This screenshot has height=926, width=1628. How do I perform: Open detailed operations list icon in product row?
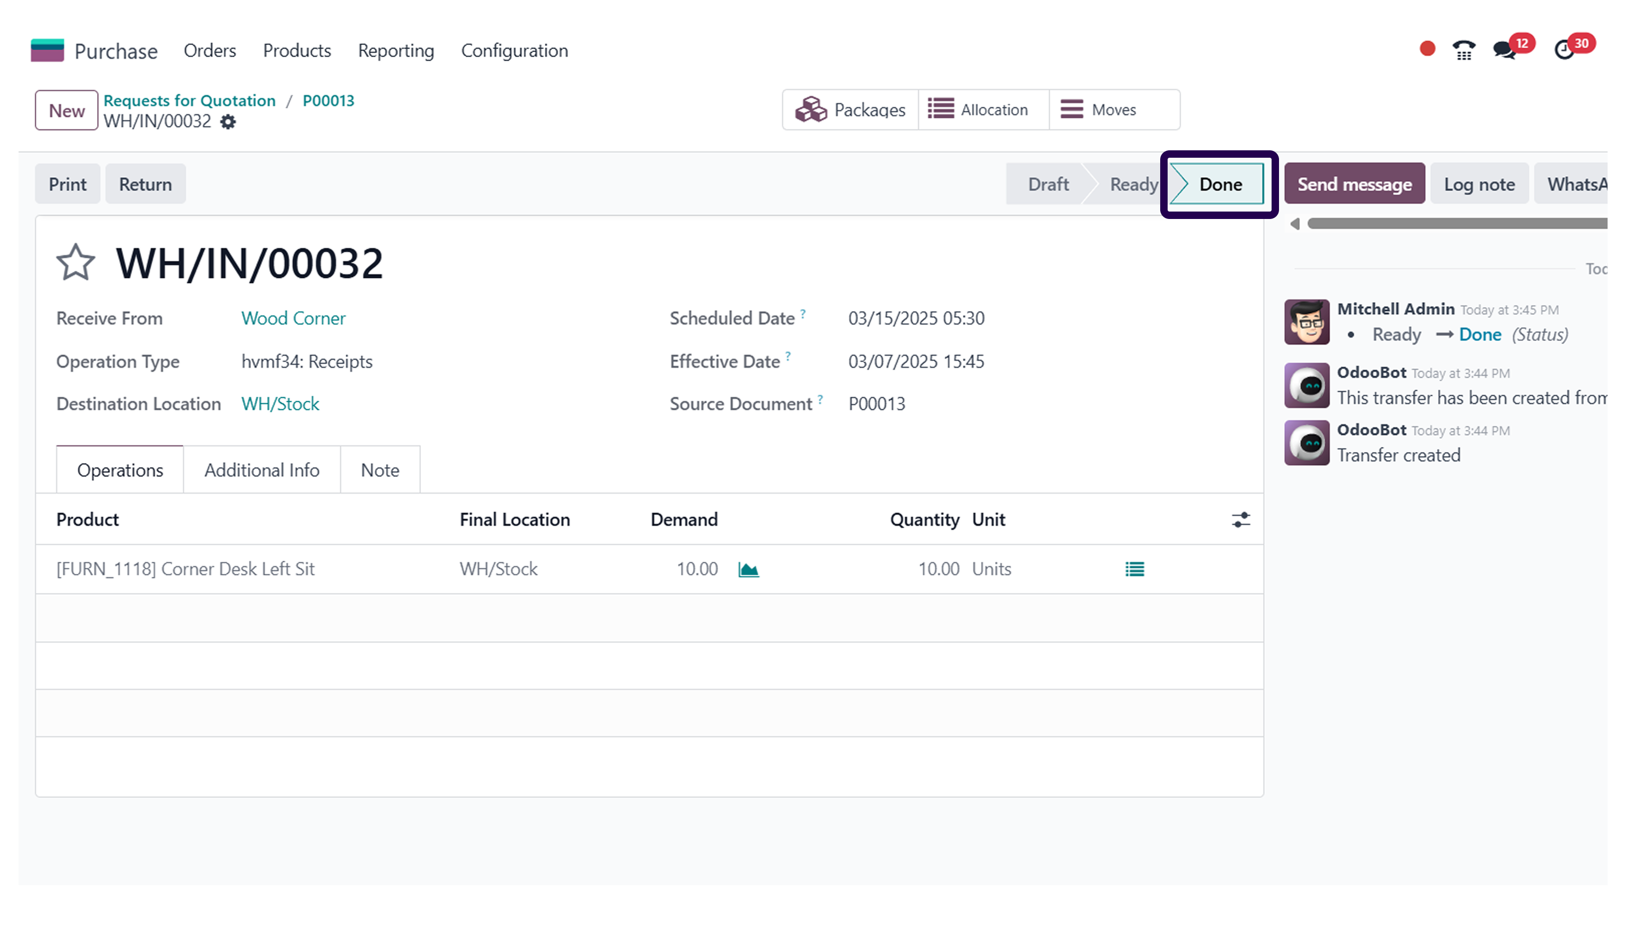pyautogui.click(x=1134, y=569)
